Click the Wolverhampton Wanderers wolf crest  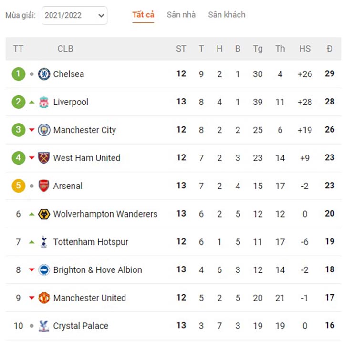click(44, 214)
